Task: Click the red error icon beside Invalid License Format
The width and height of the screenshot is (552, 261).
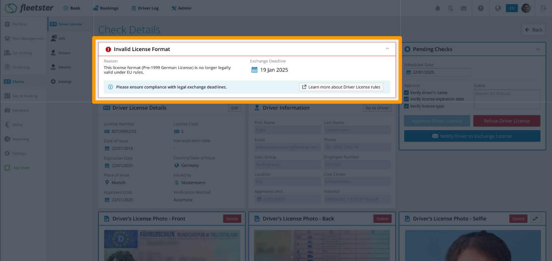Action: pyautogui.click(x=108, y=49)
